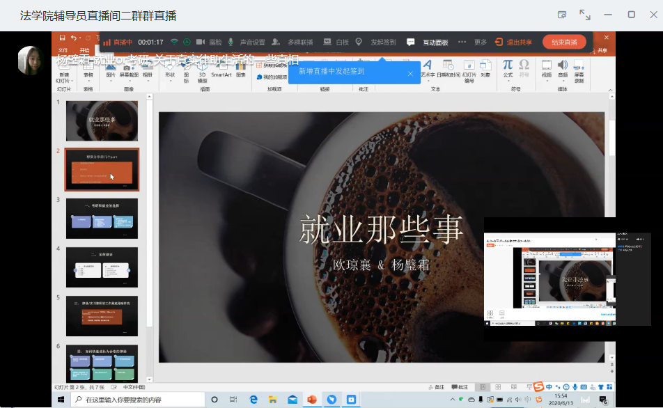Select slide 3 thumbnail in the panel
This screenshot has height=408, width=663.
coord(102,219)
